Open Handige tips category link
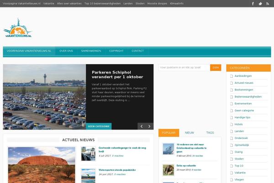This screenshot has height=183, width=274. click(242, 117)
